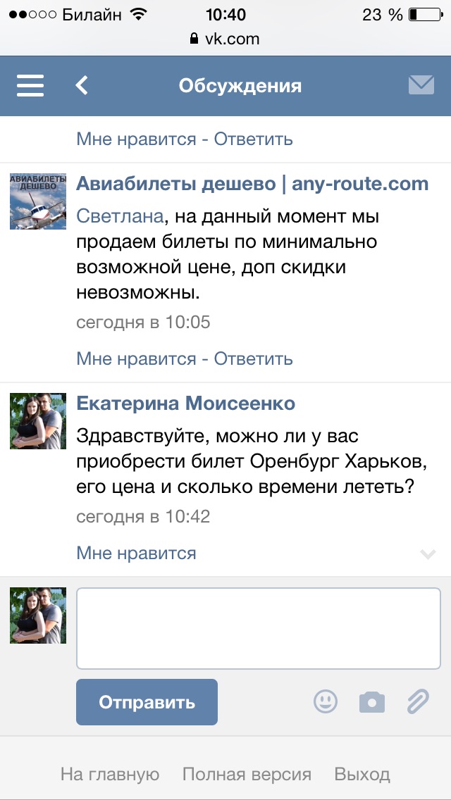451x800 pixels.
Task: Tap the vk.com address bar
Action: click(x=225, y=39)
